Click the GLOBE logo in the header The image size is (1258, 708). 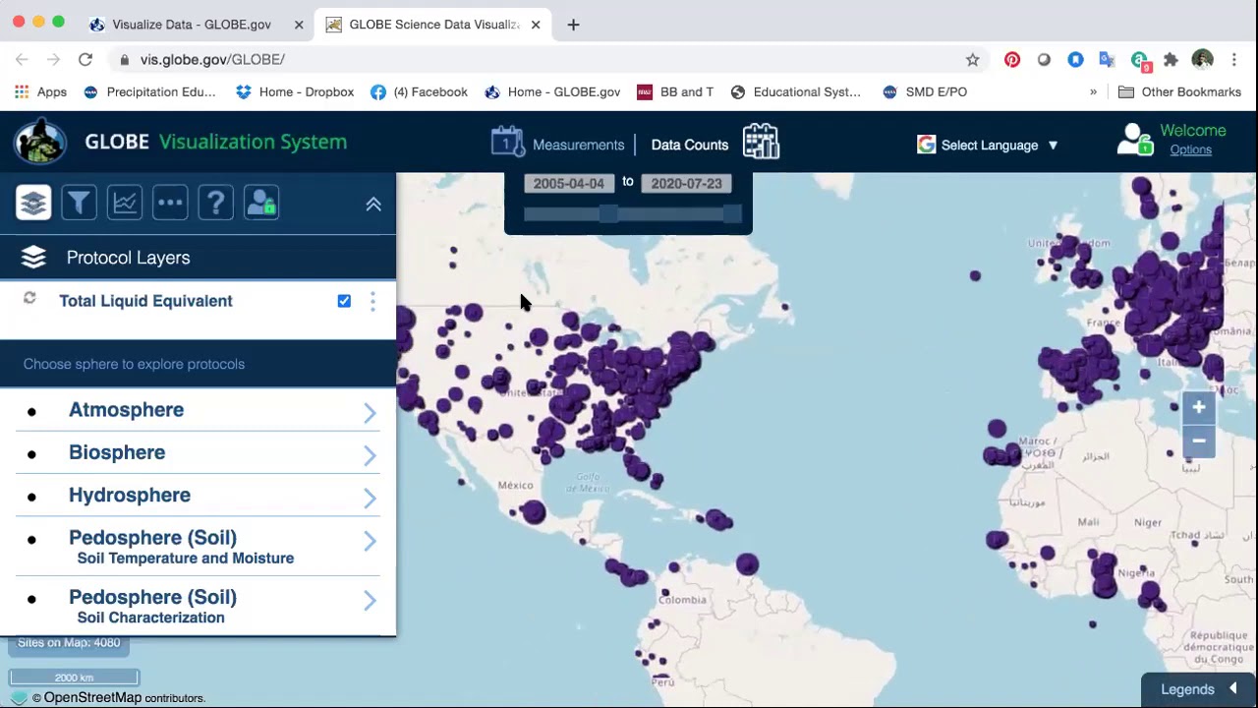pyautogui.click(x=40, y=142)
